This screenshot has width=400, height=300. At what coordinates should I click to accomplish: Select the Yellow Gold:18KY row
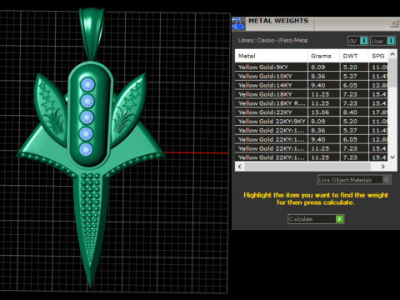312,94
